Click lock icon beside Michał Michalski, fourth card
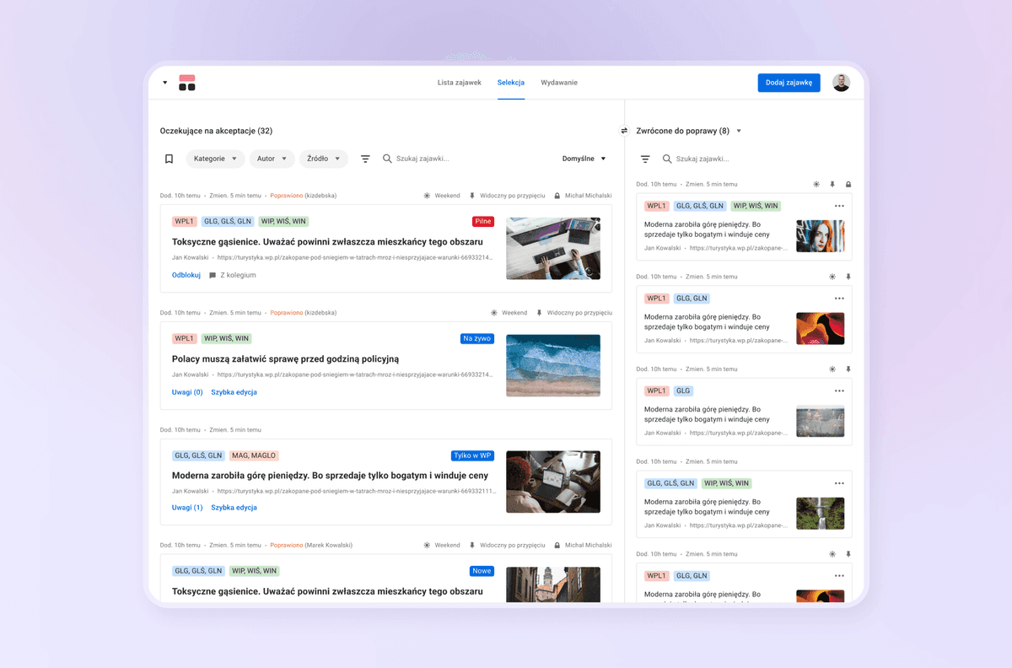1012x668 pixels. coord(557,546)
